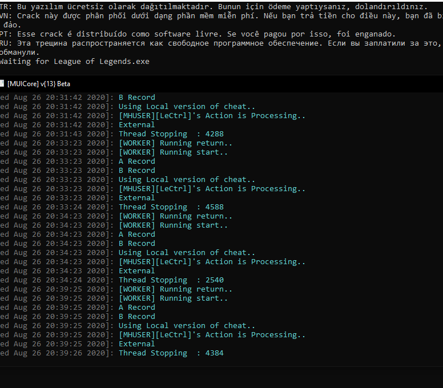Select the [MHUSER][LeCtrl] line at 20:39:25

(212, 335)
